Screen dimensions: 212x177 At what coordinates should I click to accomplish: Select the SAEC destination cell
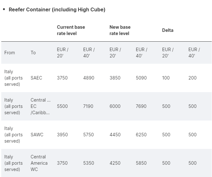coord(36,78)
